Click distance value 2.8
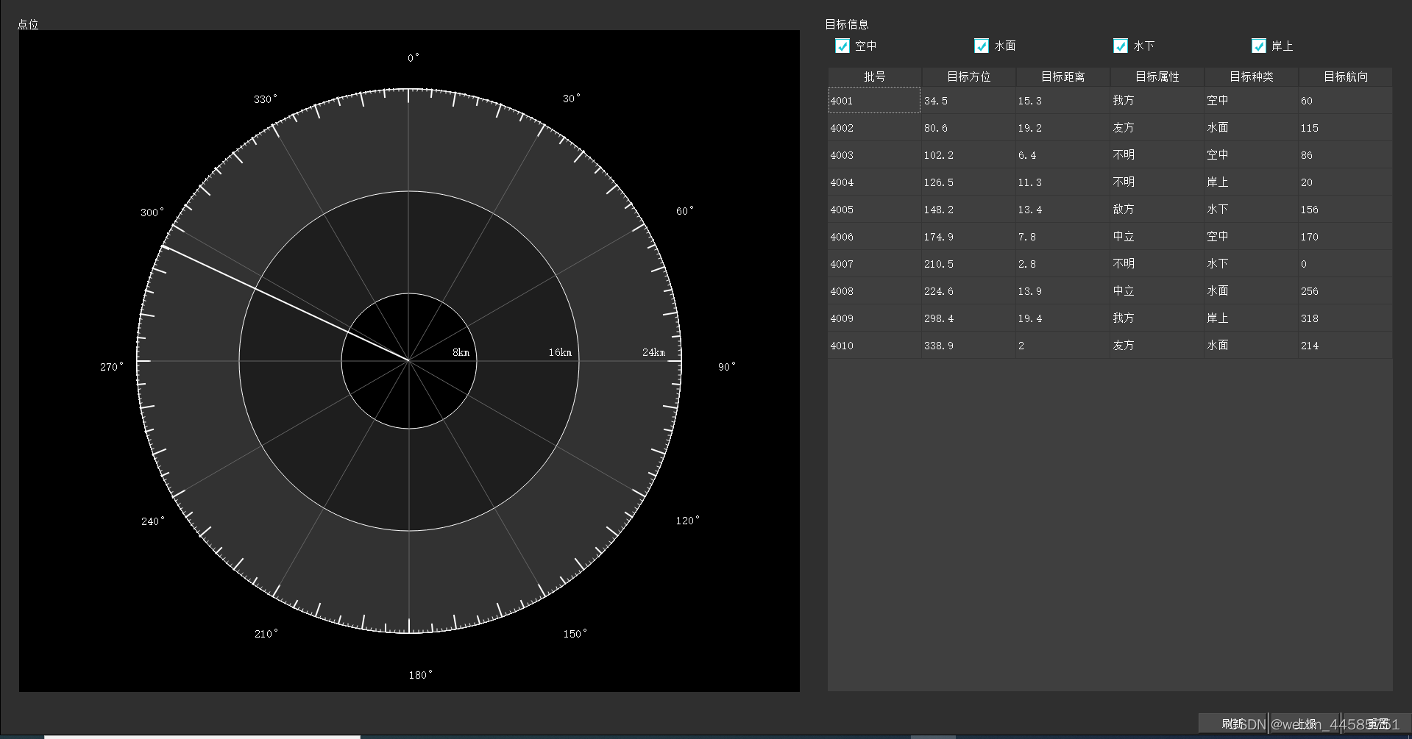The image size is (1412, 739). [1063, 264]
